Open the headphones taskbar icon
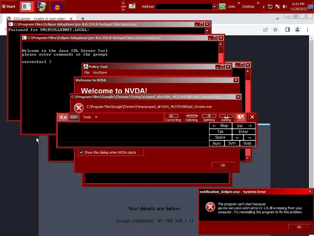 [x=57, y=6]
